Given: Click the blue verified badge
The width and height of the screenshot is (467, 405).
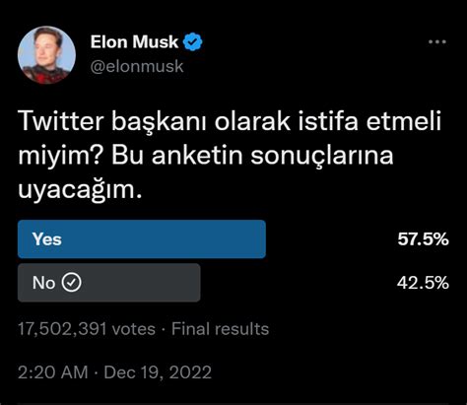Looking at the screenshot, I should click(x=193, y=42).
